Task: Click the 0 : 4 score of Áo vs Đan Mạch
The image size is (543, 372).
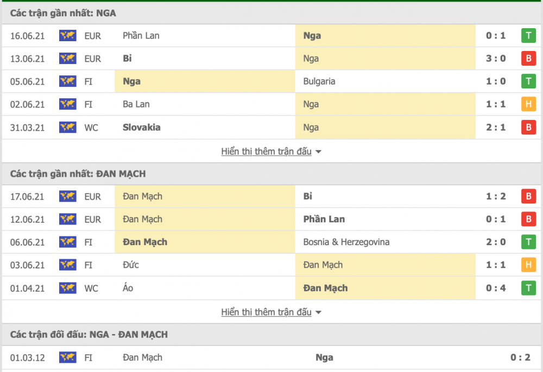Action: coord(496,288)
